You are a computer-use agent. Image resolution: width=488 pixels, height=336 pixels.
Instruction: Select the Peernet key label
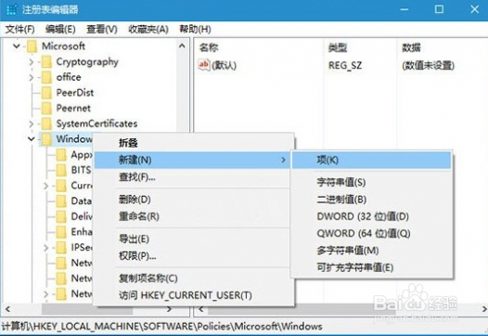tap(73, 108)
